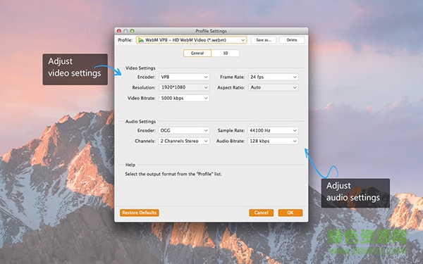
Task: Change the Video Bitrate 5000 kbps dropdown
Action: (x=184, y=98)
